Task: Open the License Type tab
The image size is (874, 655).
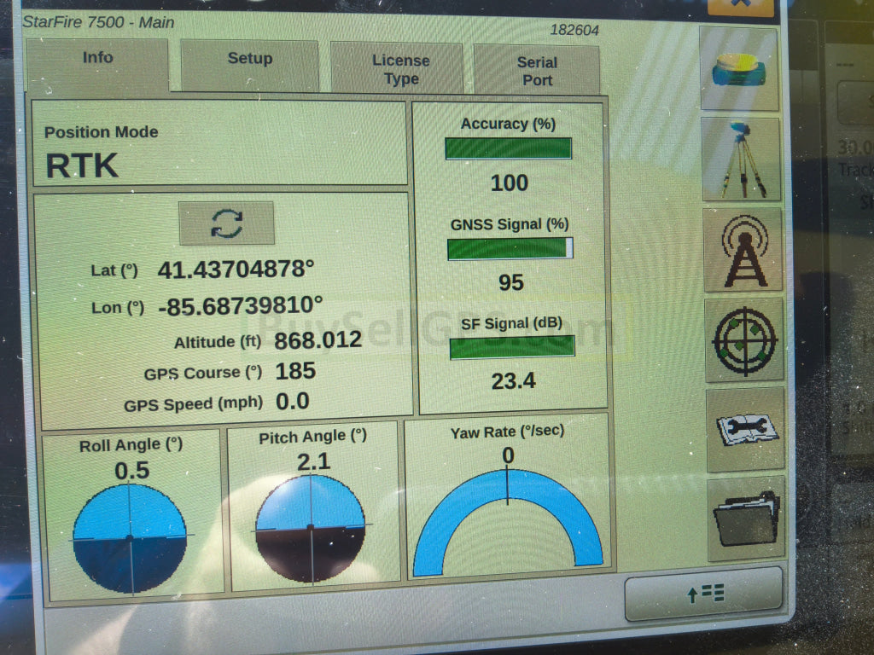Action: [x=399, y=69]
